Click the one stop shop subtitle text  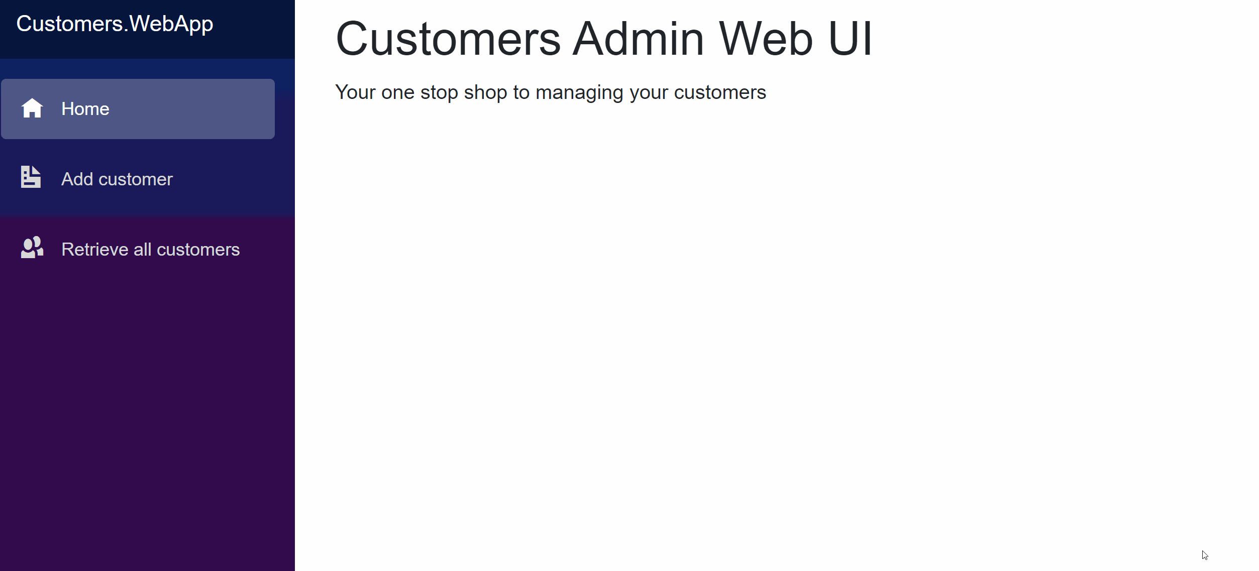point(550,92)
